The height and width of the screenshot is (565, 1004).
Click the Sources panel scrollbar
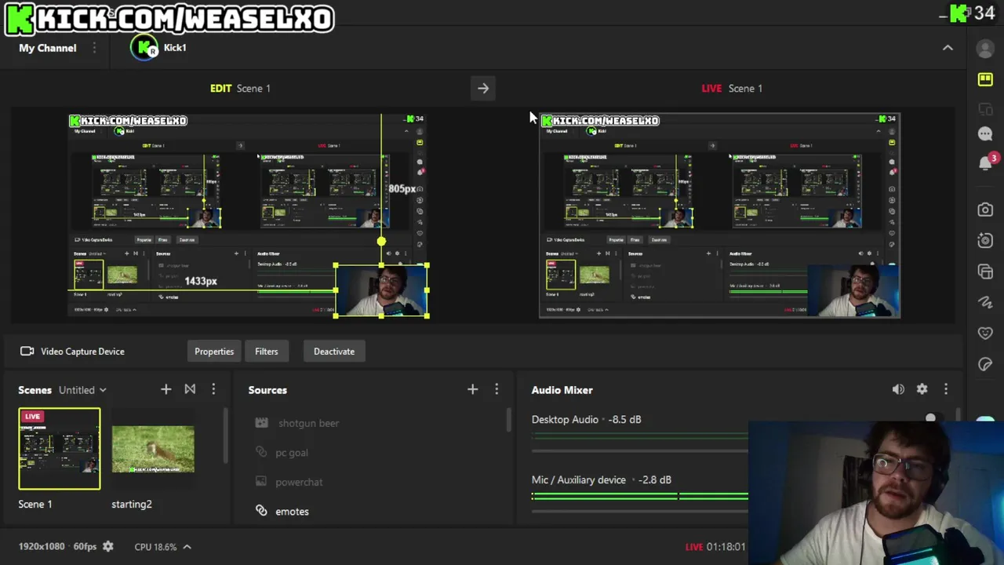508,420
